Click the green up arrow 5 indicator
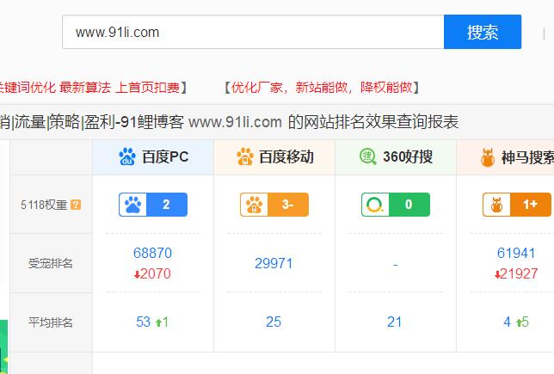Viewport: 554px width, 374px height. coord(522,322)
